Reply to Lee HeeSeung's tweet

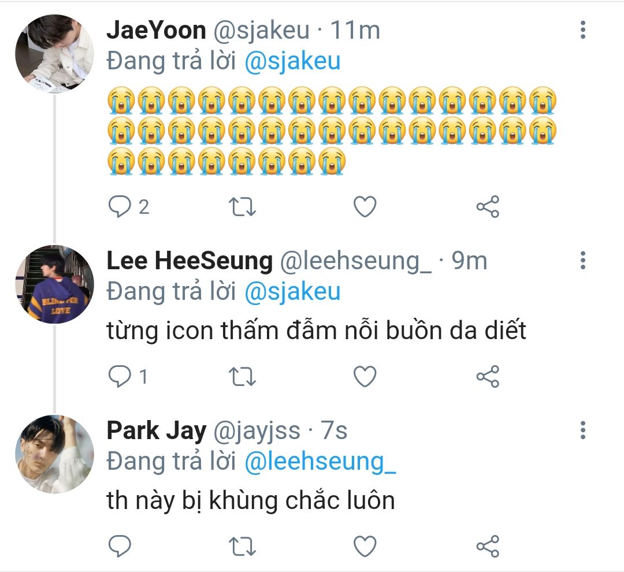(120, 377)
